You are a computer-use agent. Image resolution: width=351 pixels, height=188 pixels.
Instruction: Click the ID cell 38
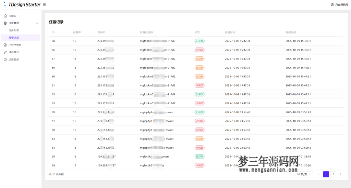tap(53, 165)
